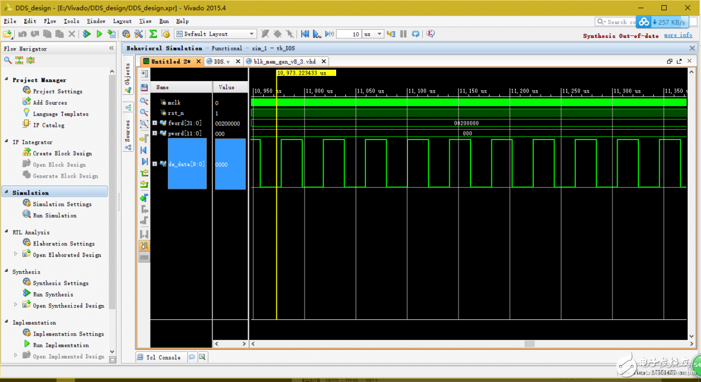This screenshot has height=382, width=701.
Task: Click the Restart Simulation toolbar icon
Action: (305, 34)
